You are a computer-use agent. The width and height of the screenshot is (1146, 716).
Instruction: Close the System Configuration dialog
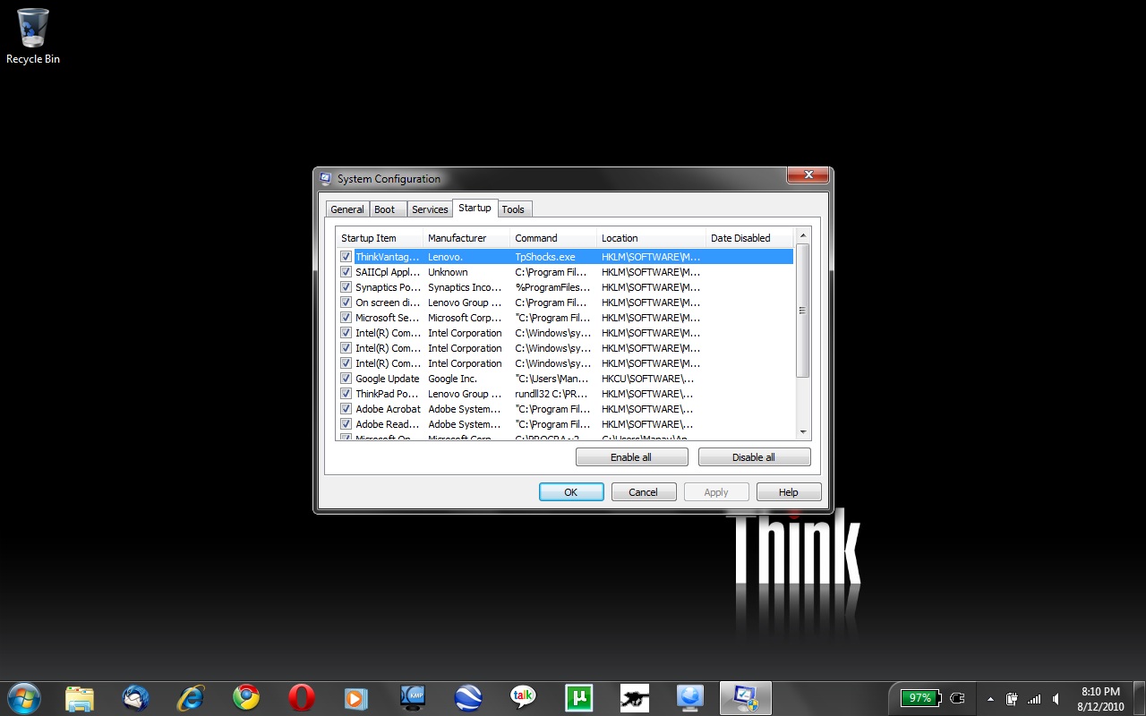click(x=808, y=175)
